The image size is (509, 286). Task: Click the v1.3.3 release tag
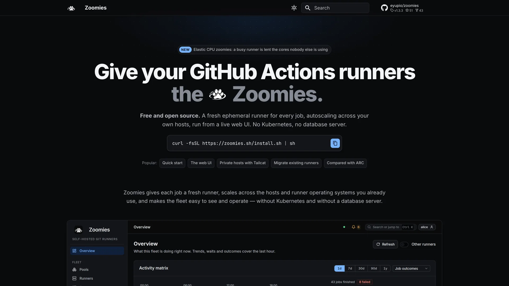[397, 11]
